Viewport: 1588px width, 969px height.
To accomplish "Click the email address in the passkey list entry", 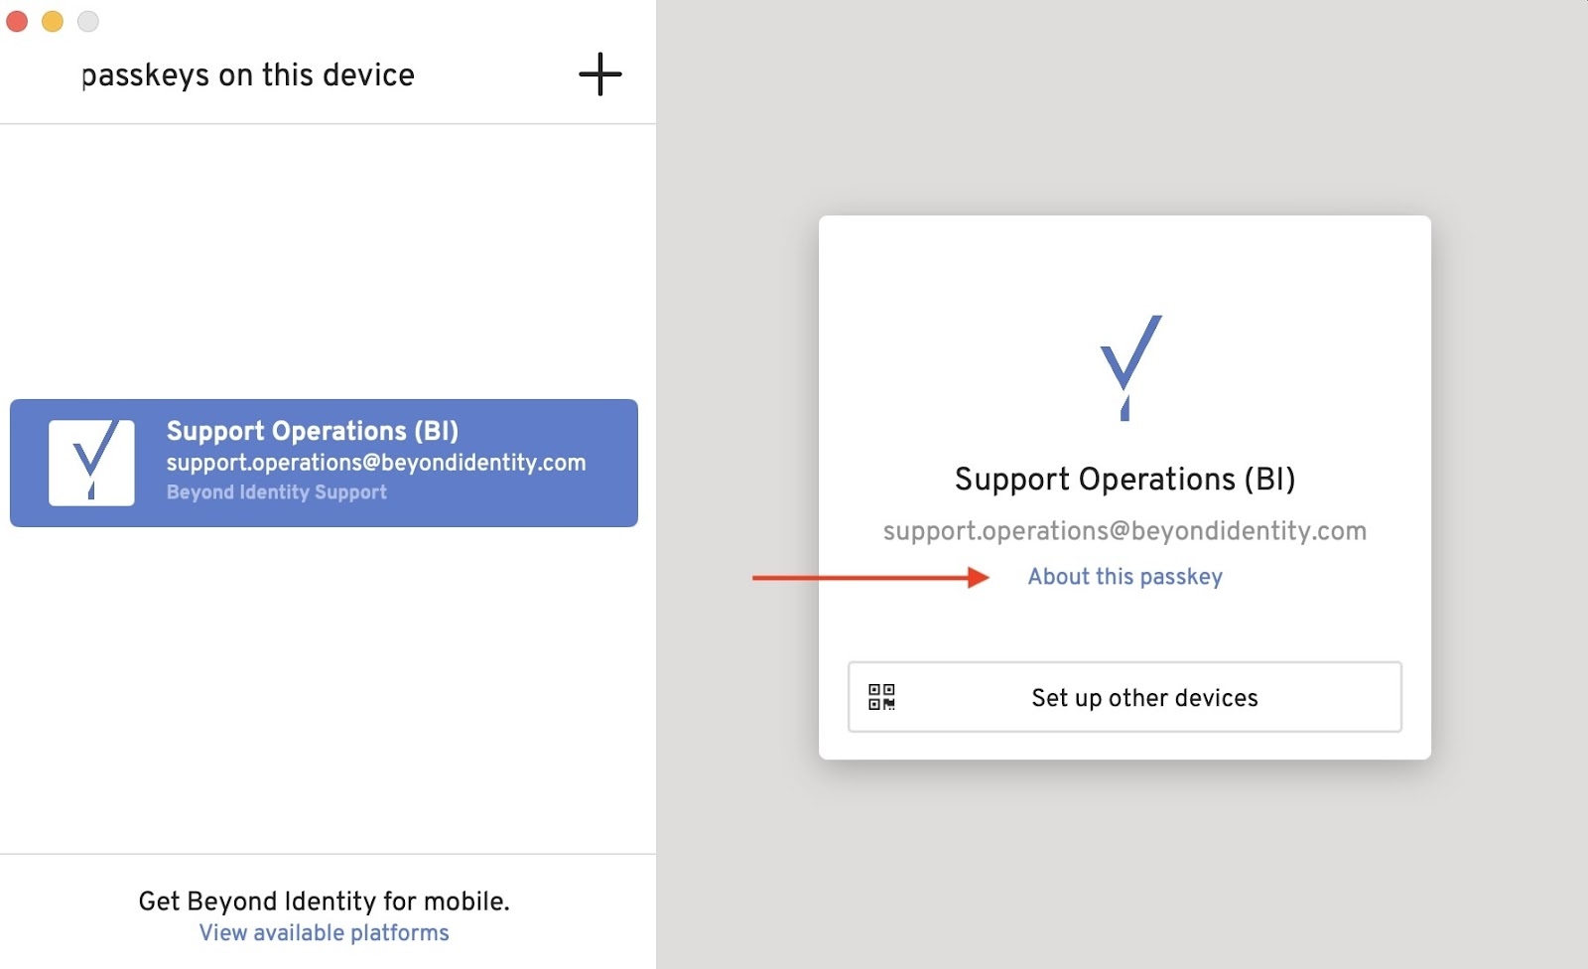I will tap(375, 463).
